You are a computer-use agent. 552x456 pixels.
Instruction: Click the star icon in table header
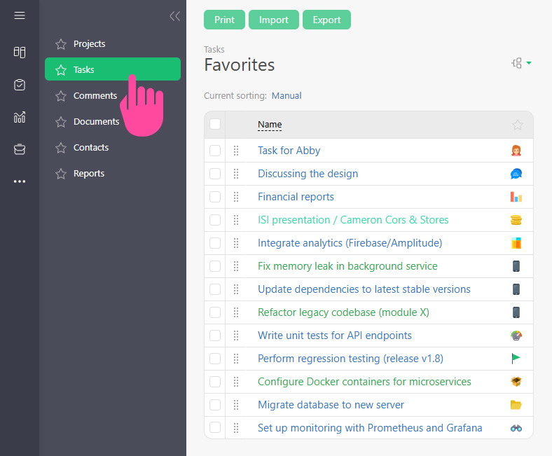[517, 125]
